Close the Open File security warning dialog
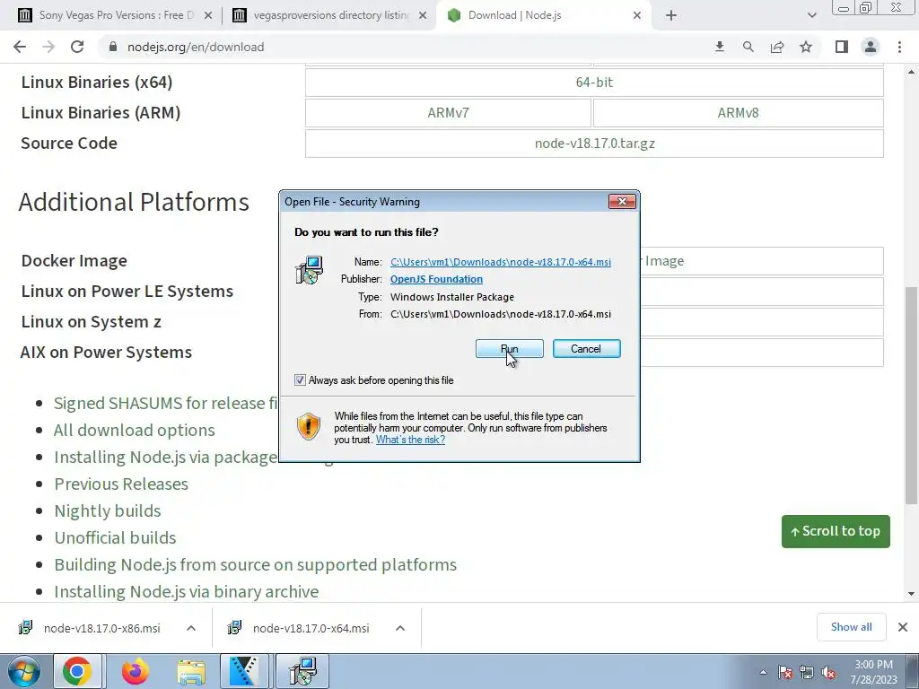 tap(622, 202)
